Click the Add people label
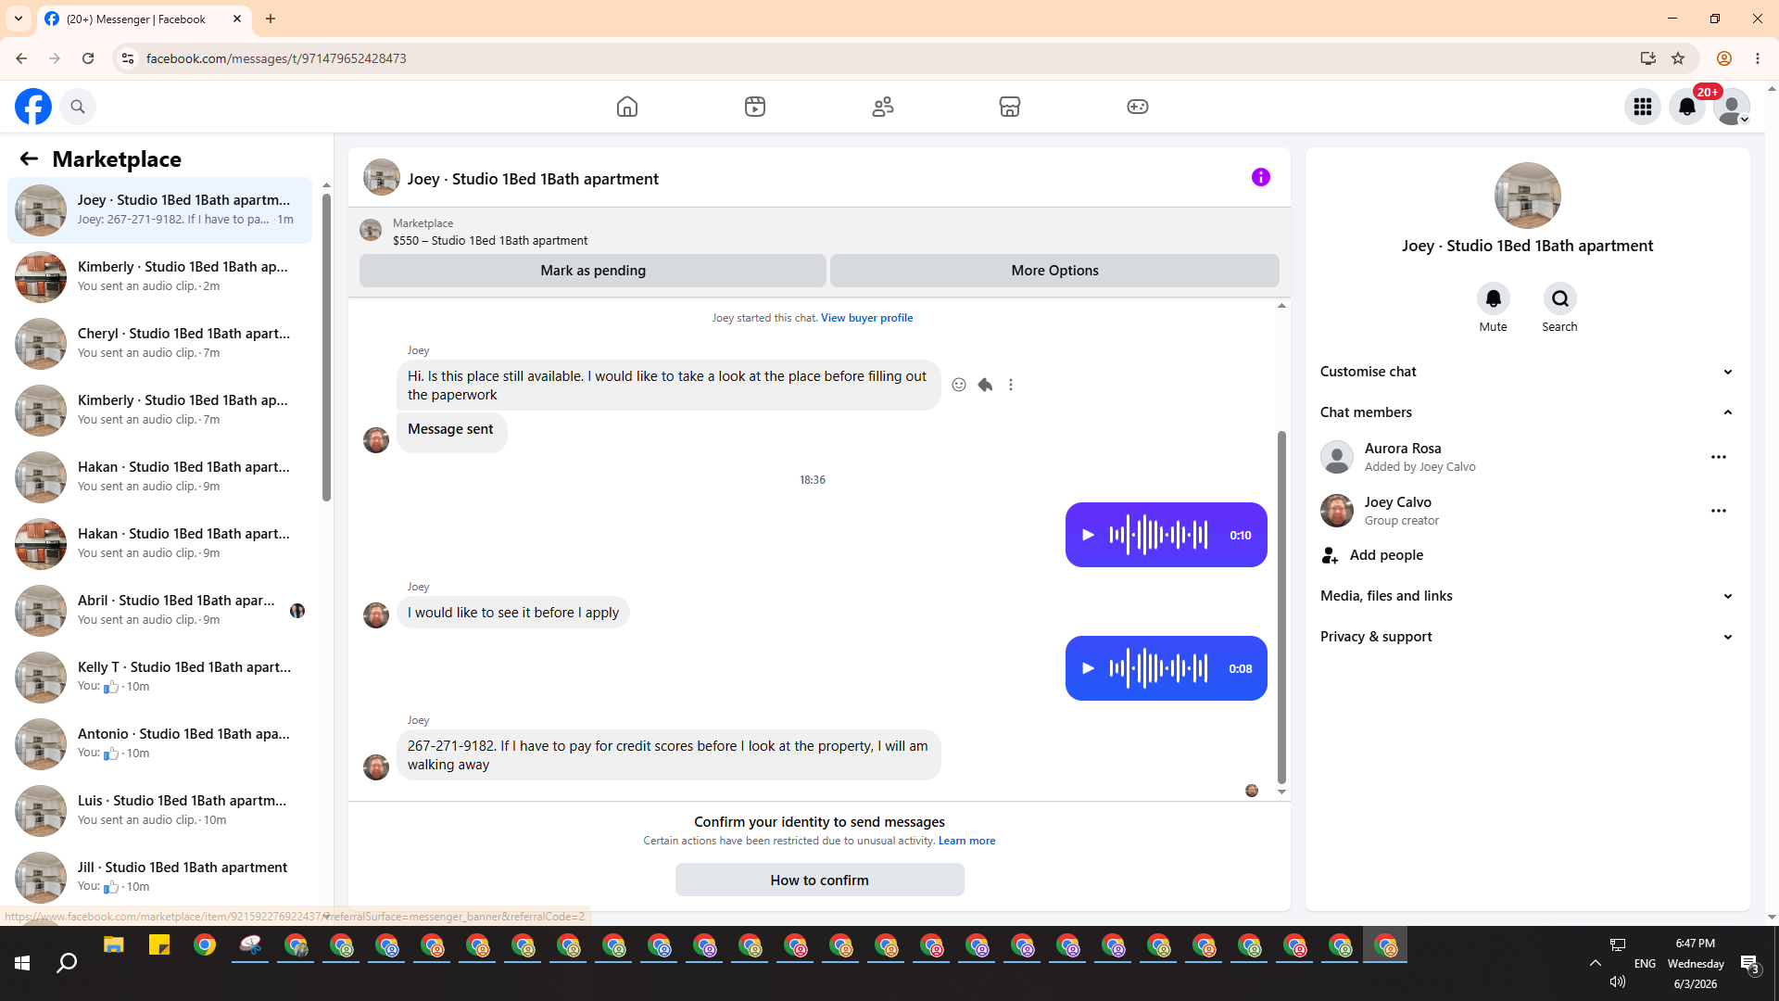Screen dimensions: 1779x1001 tap(1386, 555)
